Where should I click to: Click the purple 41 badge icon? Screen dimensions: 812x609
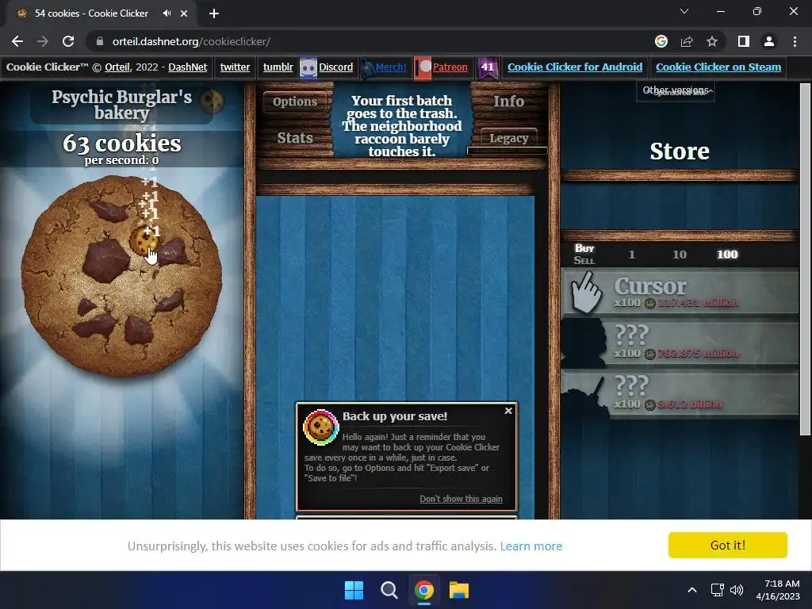point(488,68)
